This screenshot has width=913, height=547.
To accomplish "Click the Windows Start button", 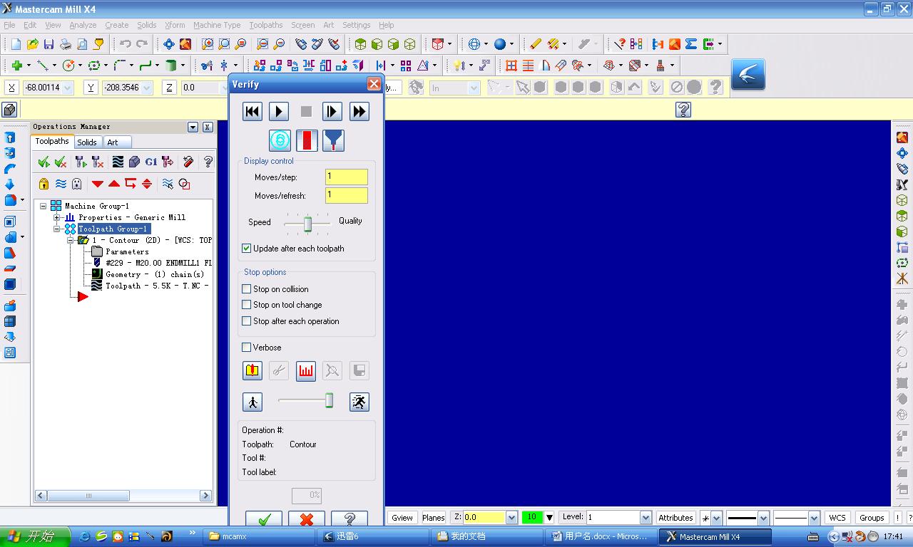I will point(36,536).
